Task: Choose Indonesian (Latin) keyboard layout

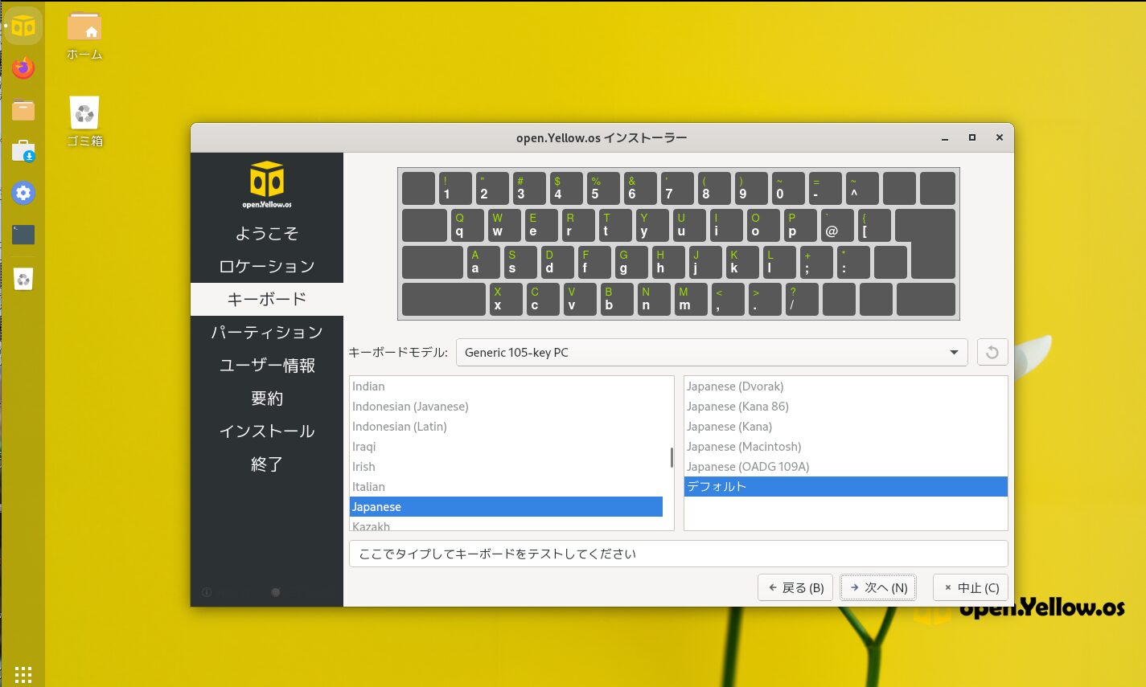Action: point(400,427)
